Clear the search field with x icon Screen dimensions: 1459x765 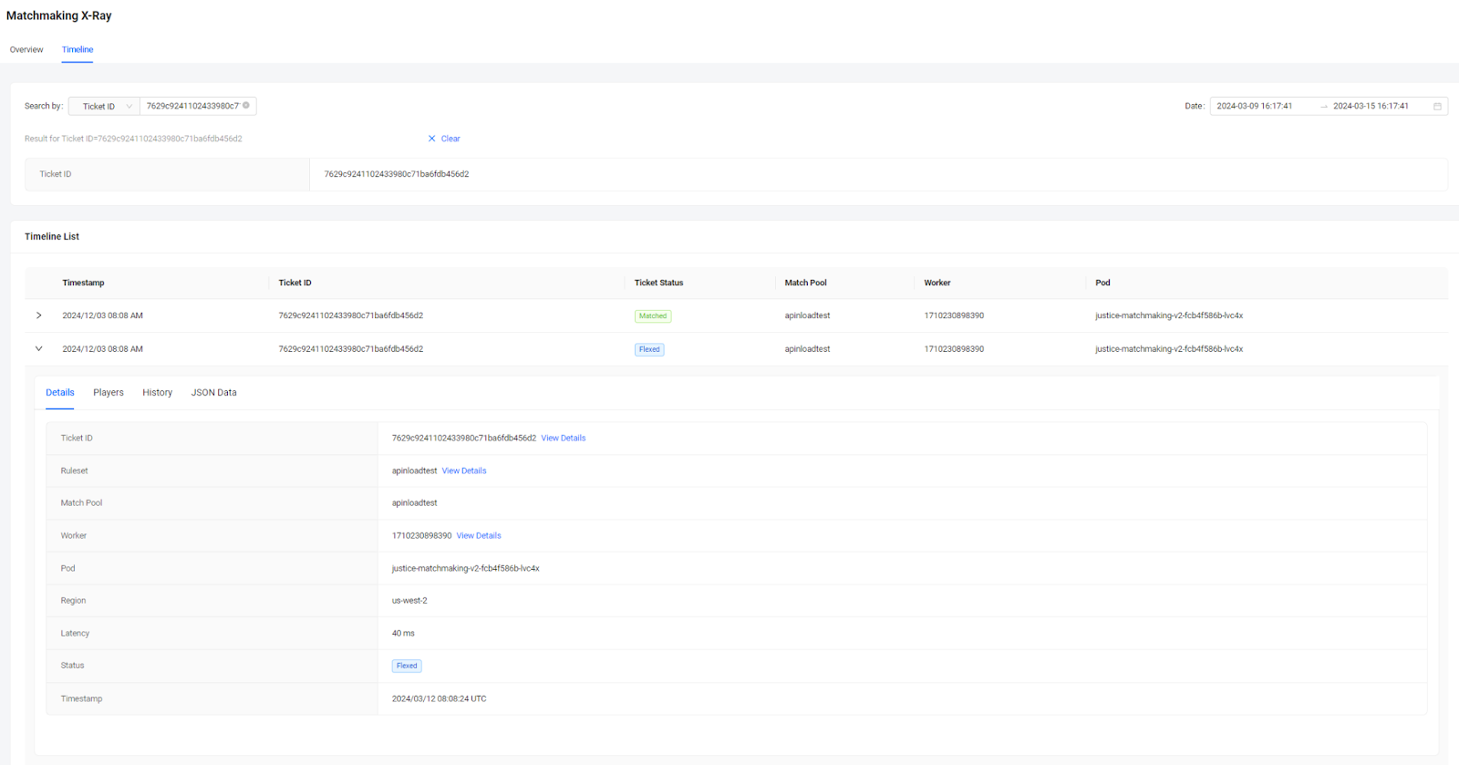click(246, 106)
